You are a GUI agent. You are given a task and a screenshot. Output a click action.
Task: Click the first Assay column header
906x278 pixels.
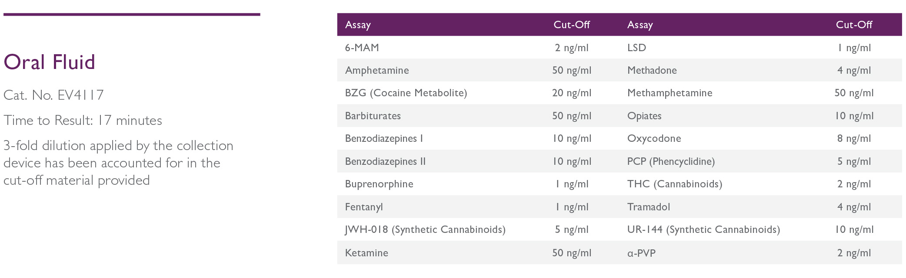[x=358, y=25]
